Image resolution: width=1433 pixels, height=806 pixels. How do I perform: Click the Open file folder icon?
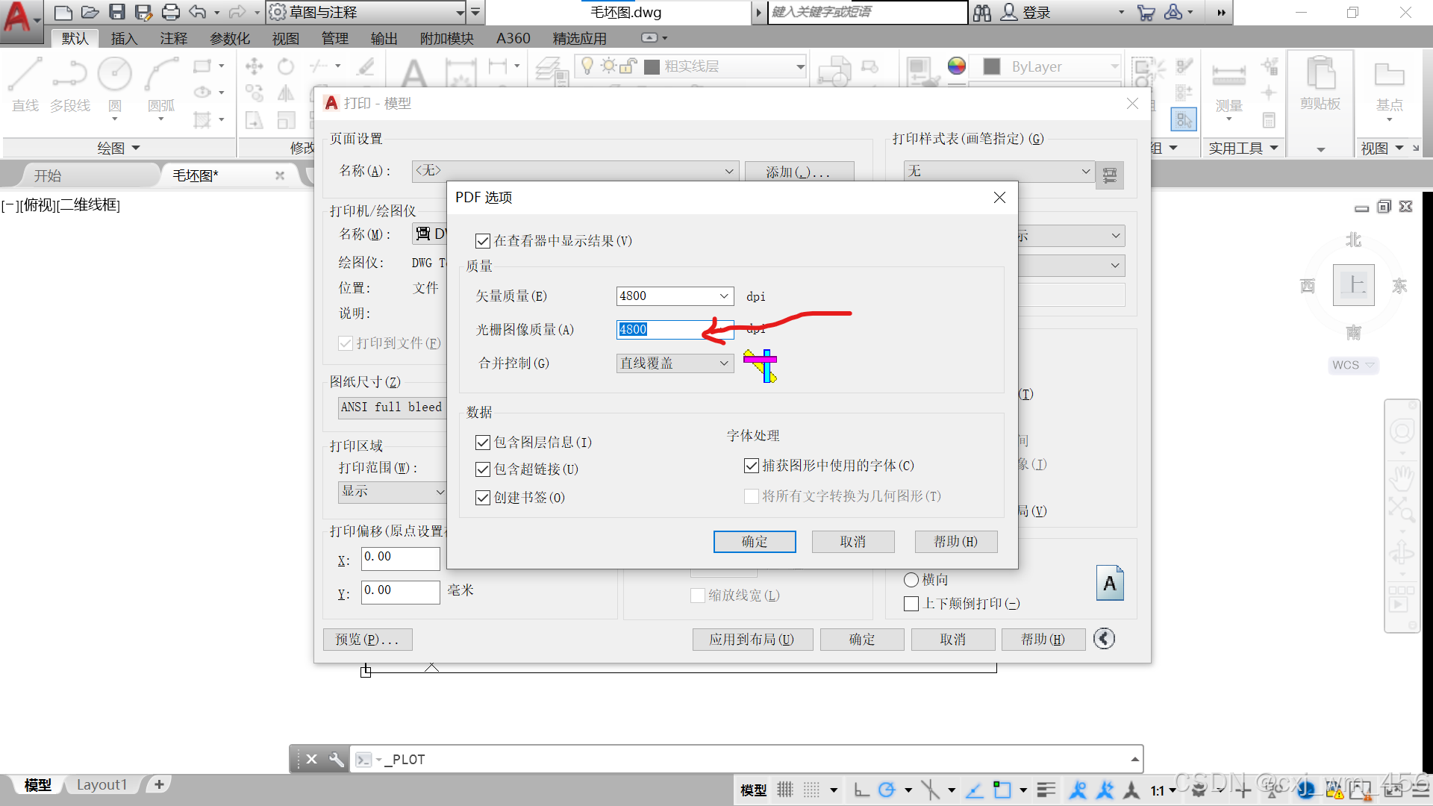(90, 12)
